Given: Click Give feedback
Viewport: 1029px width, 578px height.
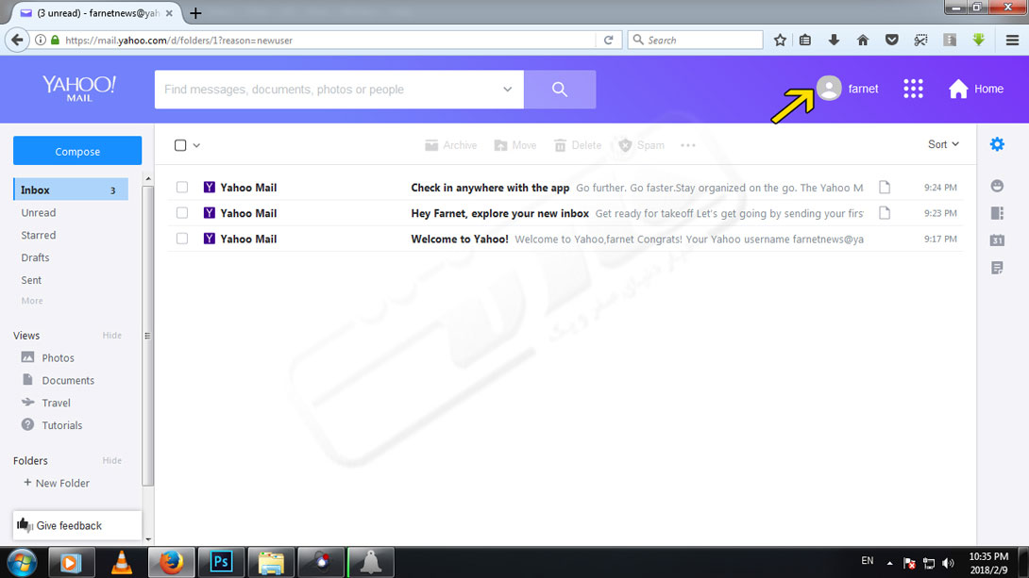Looking at the screenshot, I should click(x=77, y=525).
